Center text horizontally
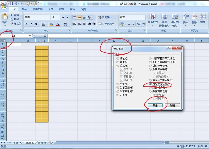This screenshot has width=209, height=149. (79, 24)
